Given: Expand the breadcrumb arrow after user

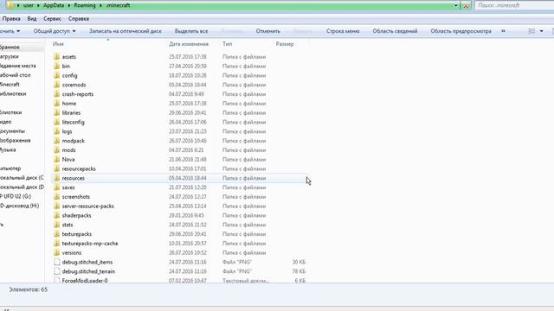Looking at the screenshot, I should pos(38,6).
